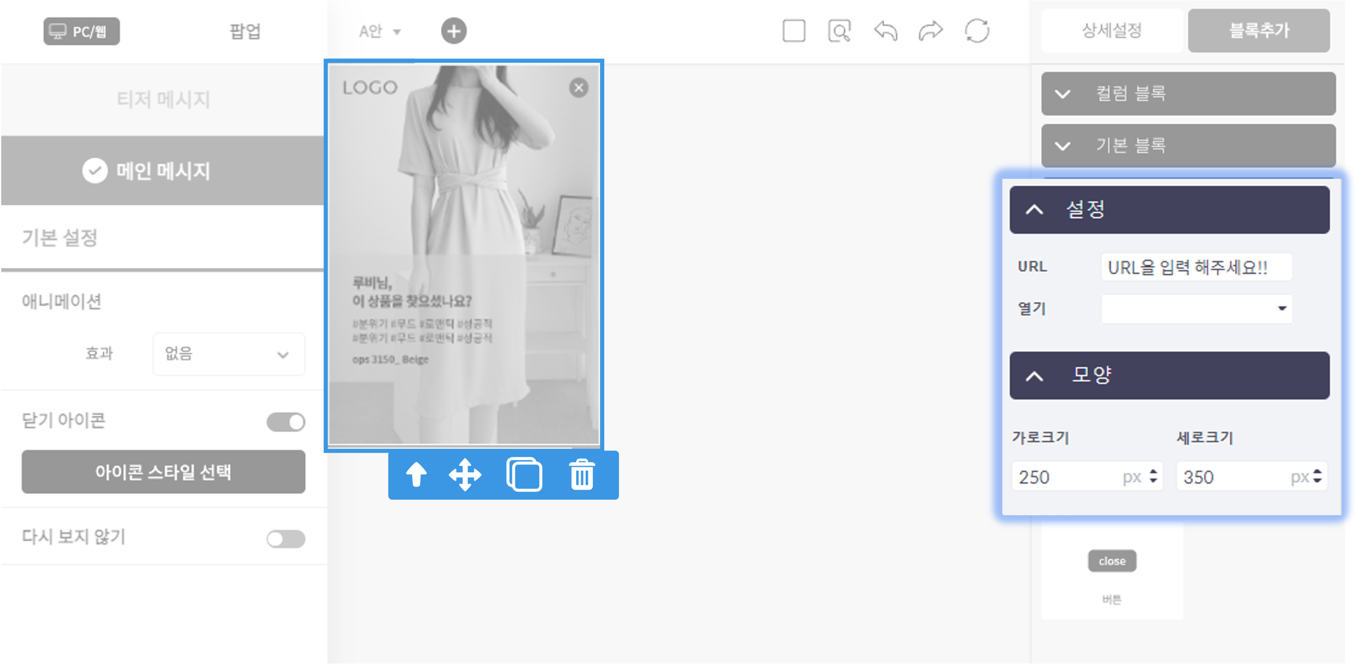Click the 가로크기 width stepper arrows
This screenshot has height=664, width=1362.
1153,476
